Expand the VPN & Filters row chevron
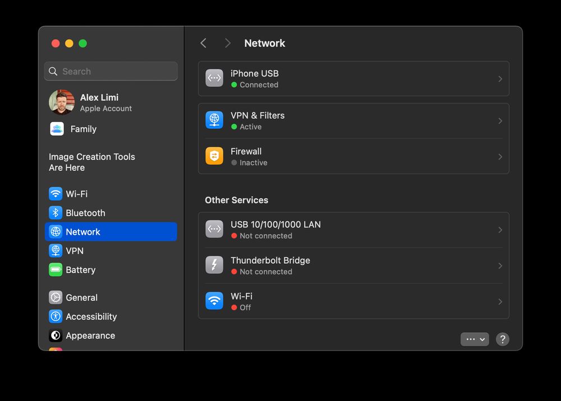Viewport: 561px width, 401px height. pos(500,120)
